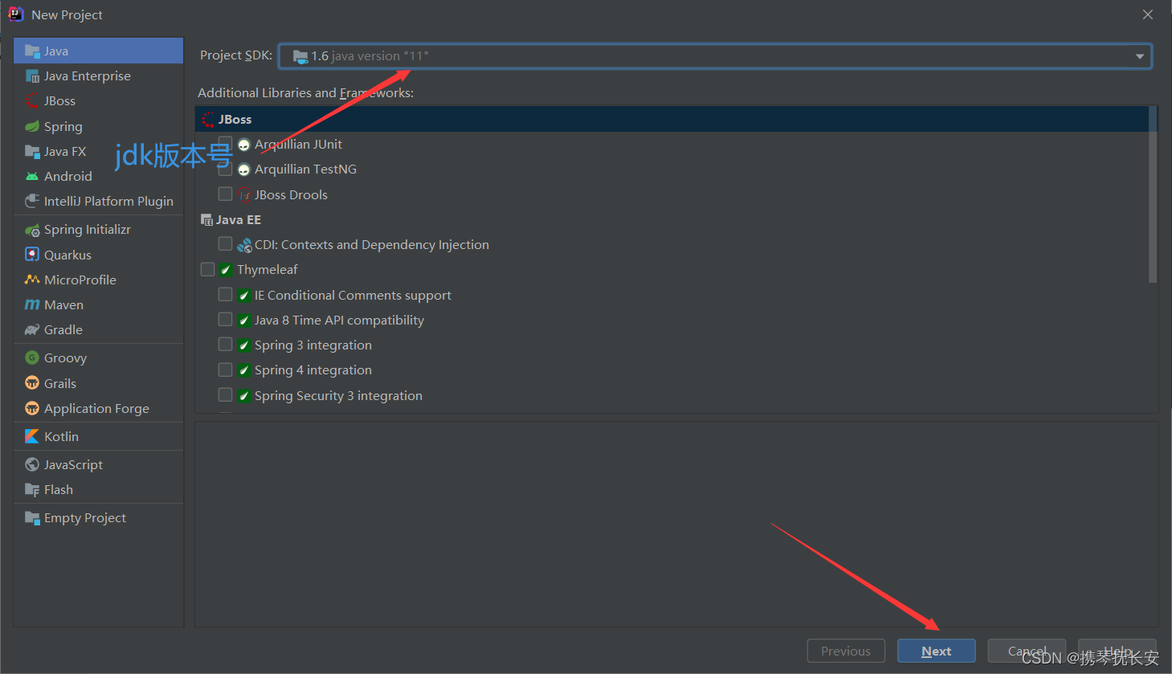This screenshot has width=1172, height=674.
Task: Click the CDI Contexts and Dependency Injection icon
Action: point(244,246)
